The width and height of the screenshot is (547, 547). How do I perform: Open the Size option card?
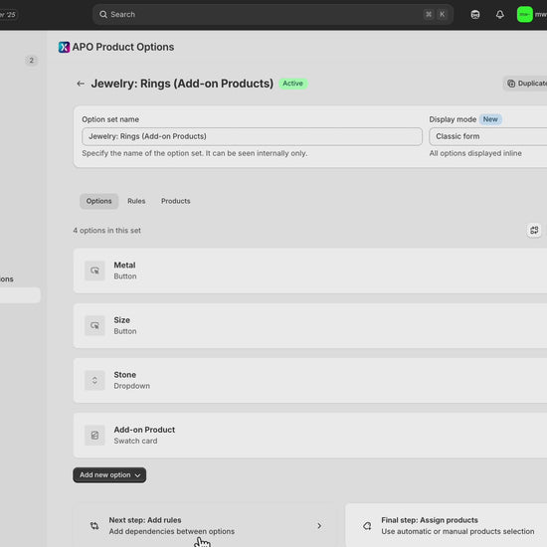(x=309, y=325)
